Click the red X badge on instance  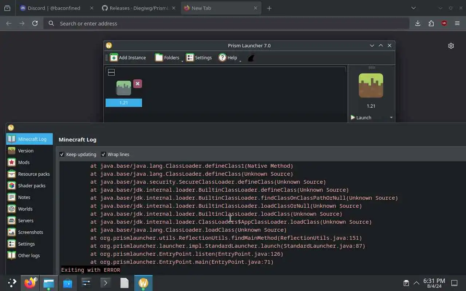click(137, 84)
